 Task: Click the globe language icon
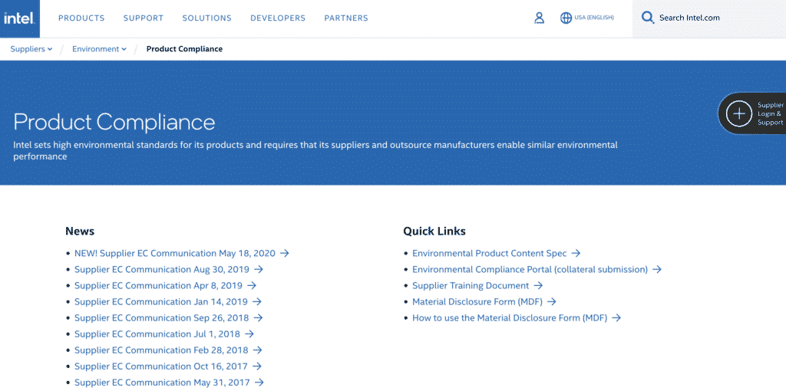pos(566,18)
